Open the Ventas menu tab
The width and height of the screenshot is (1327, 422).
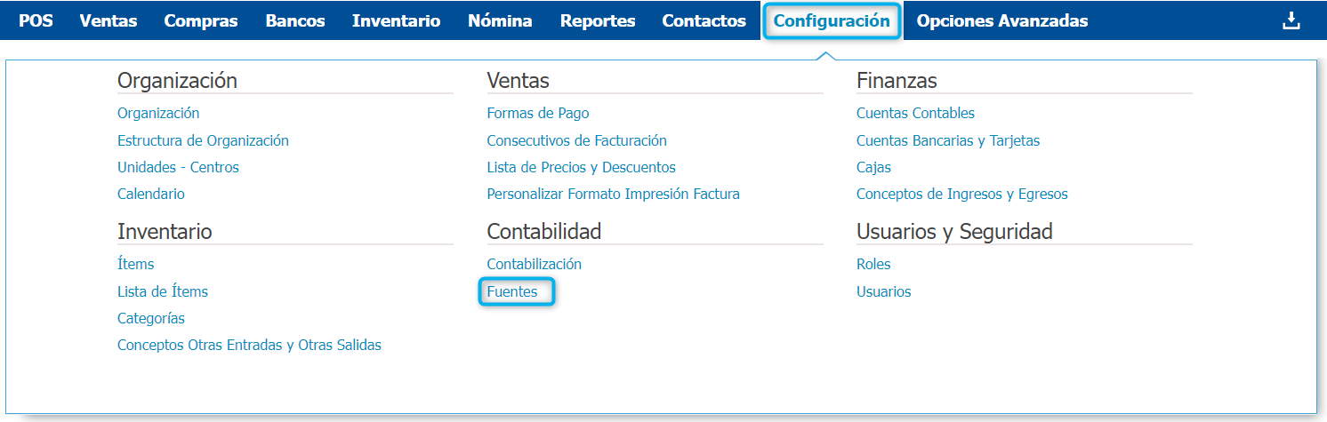109,21
